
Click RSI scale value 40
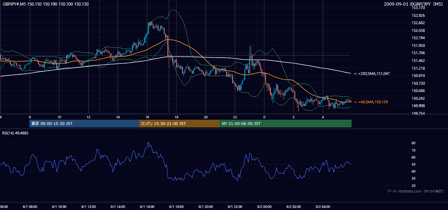[x=414, y=171]
